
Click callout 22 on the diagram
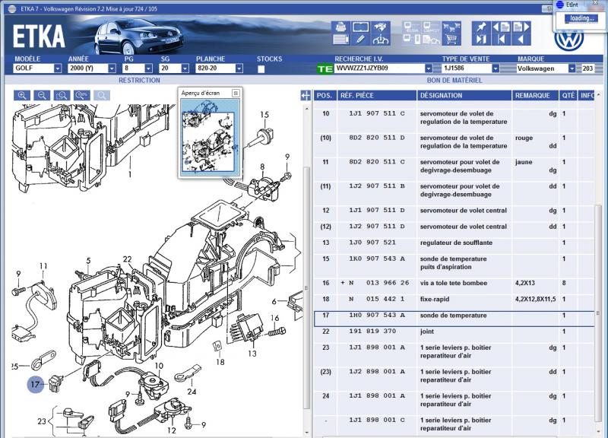pyautogui.click(x=127, y=259)
